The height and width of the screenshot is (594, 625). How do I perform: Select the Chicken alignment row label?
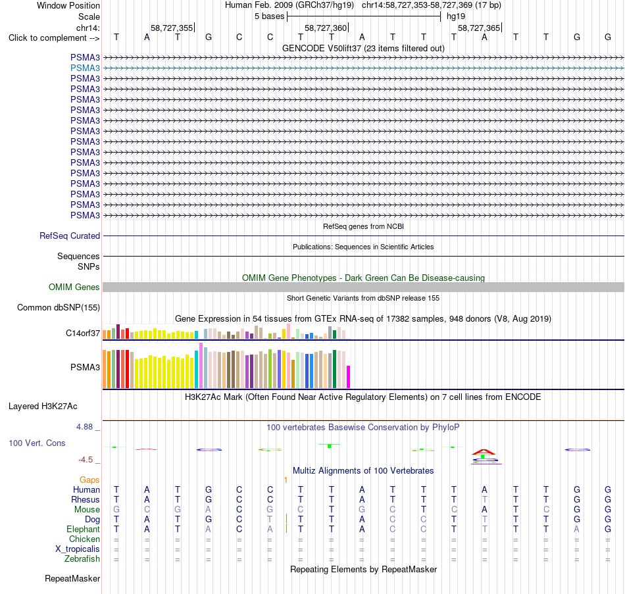coord(84,539)
